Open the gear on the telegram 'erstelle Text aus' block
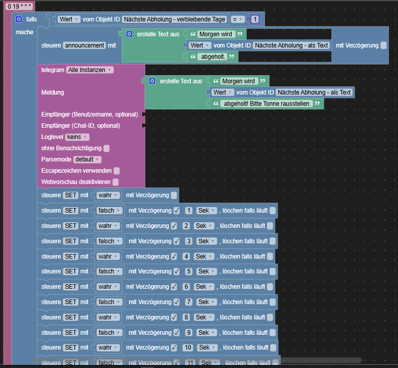Screen dimensions: 398x368 pos(152,81)
